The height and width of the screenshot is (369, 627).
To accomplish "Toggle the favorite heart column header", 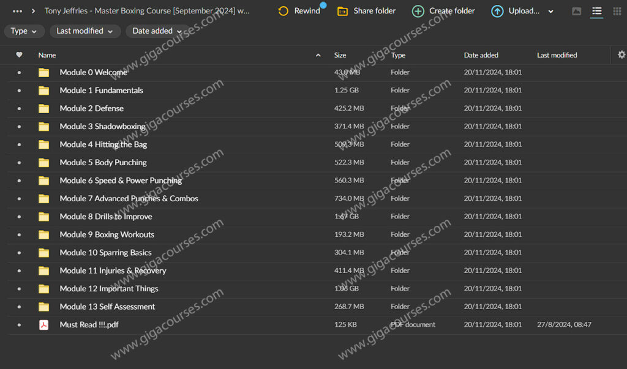I will point(19,55).
